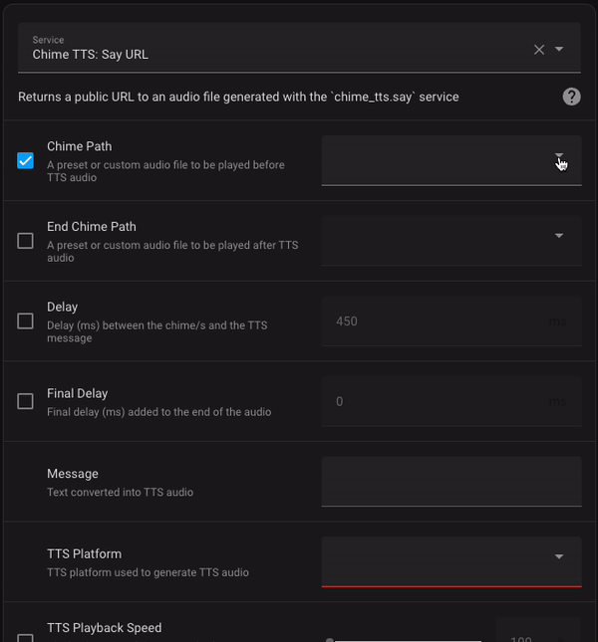This screenshot has height=642, width=598.
Task: Click the 'TTS Platform' label text
Action: pos(84,553)
